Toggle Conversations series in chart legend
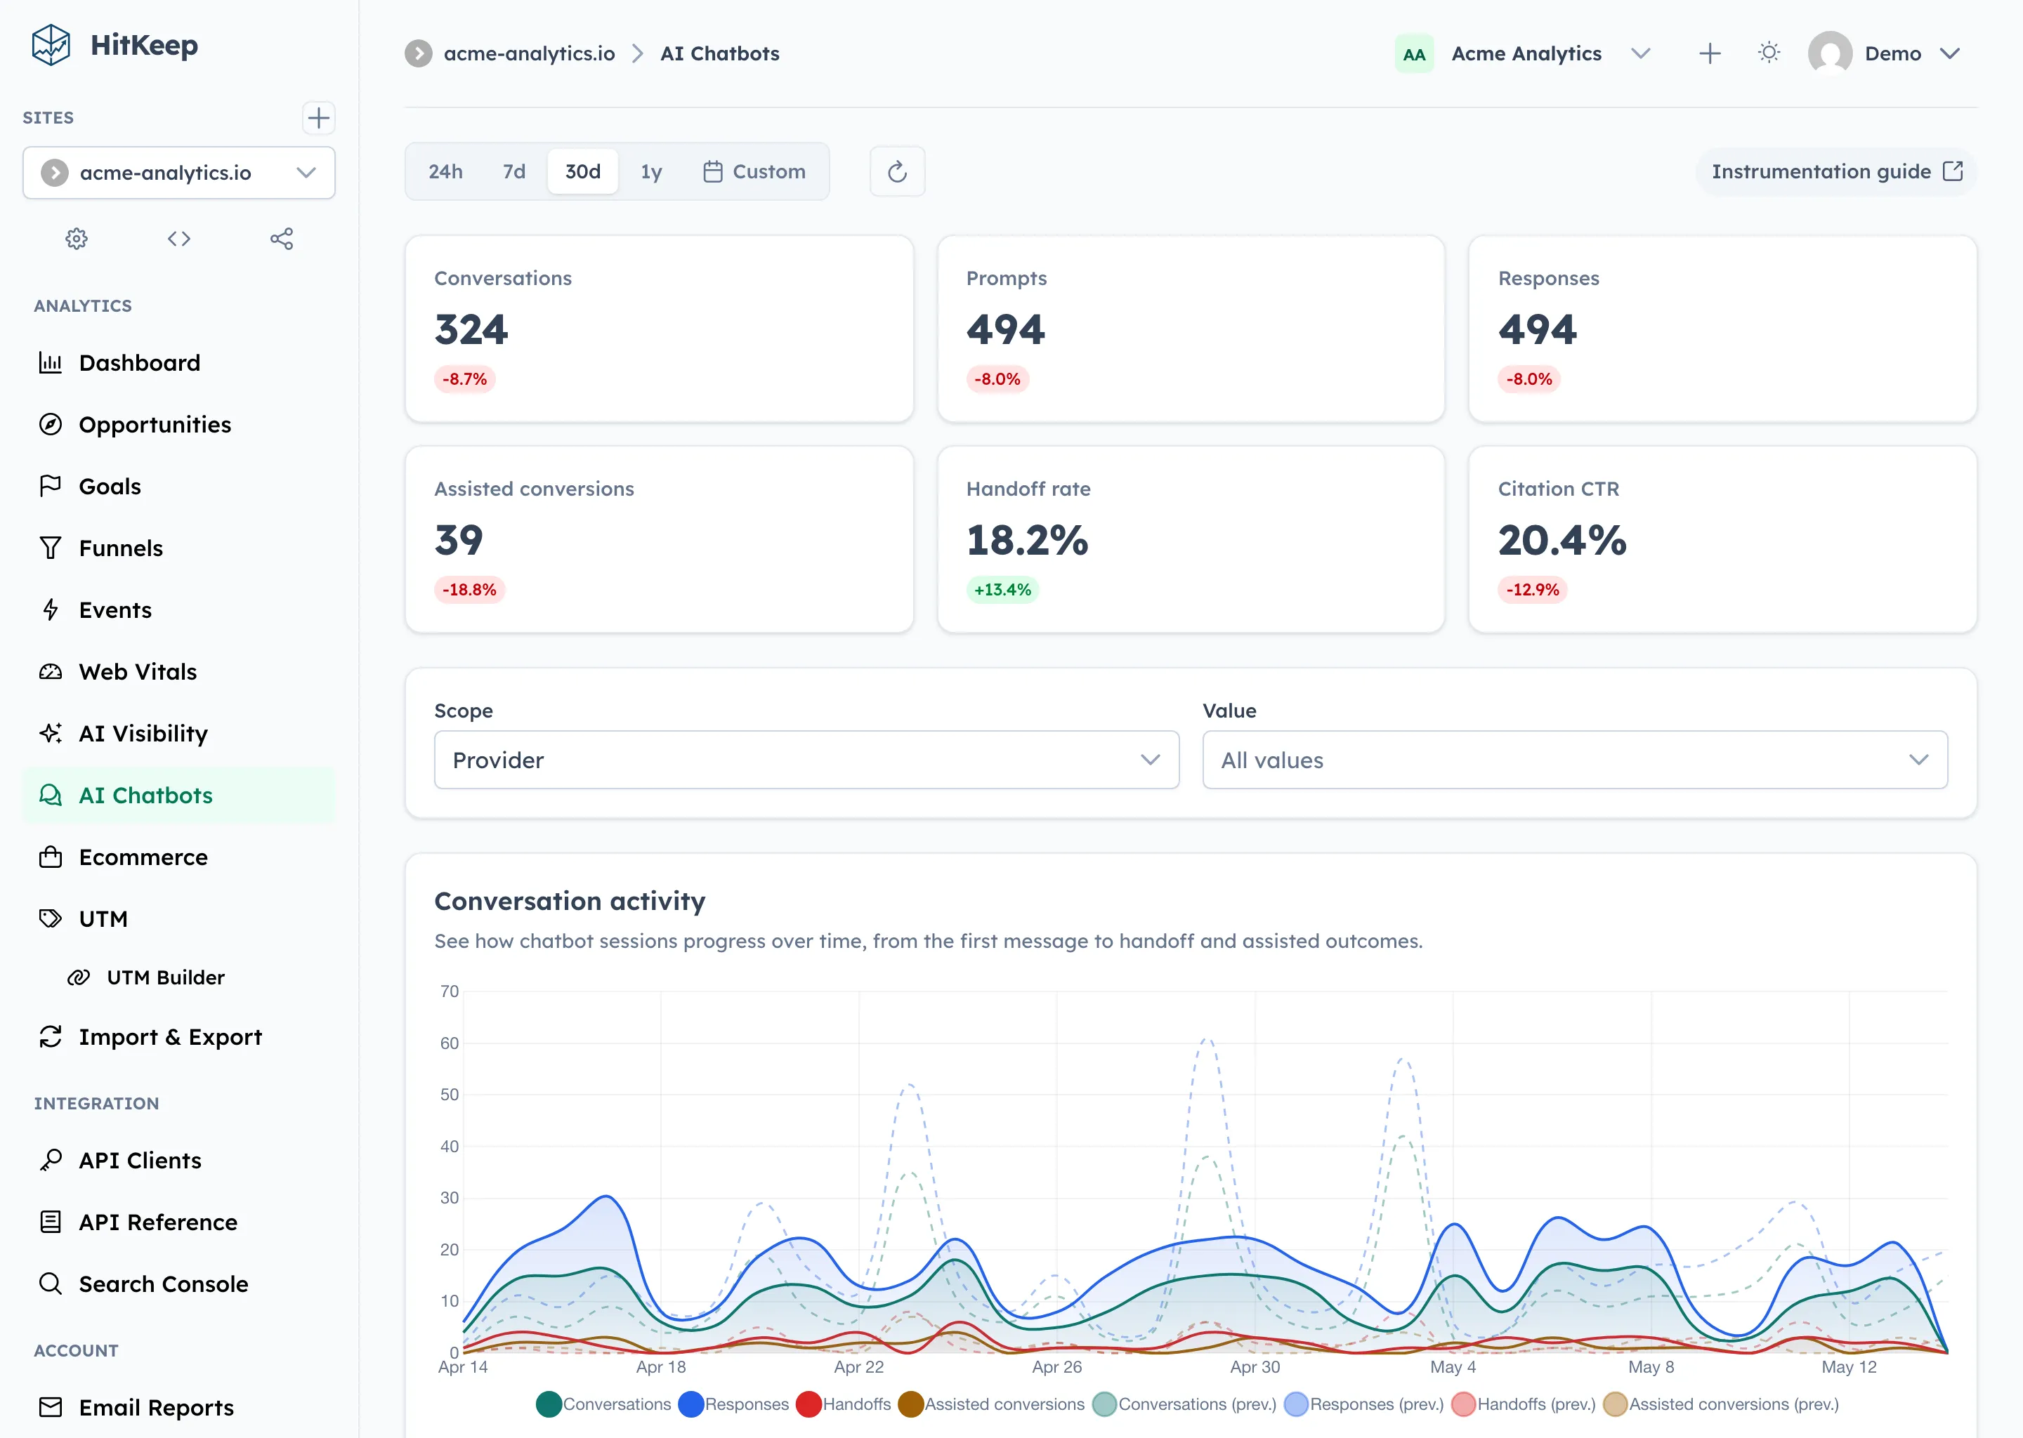This screenshot has height=1438, width=2023. pyautogui.click(x=604, y=1404)
